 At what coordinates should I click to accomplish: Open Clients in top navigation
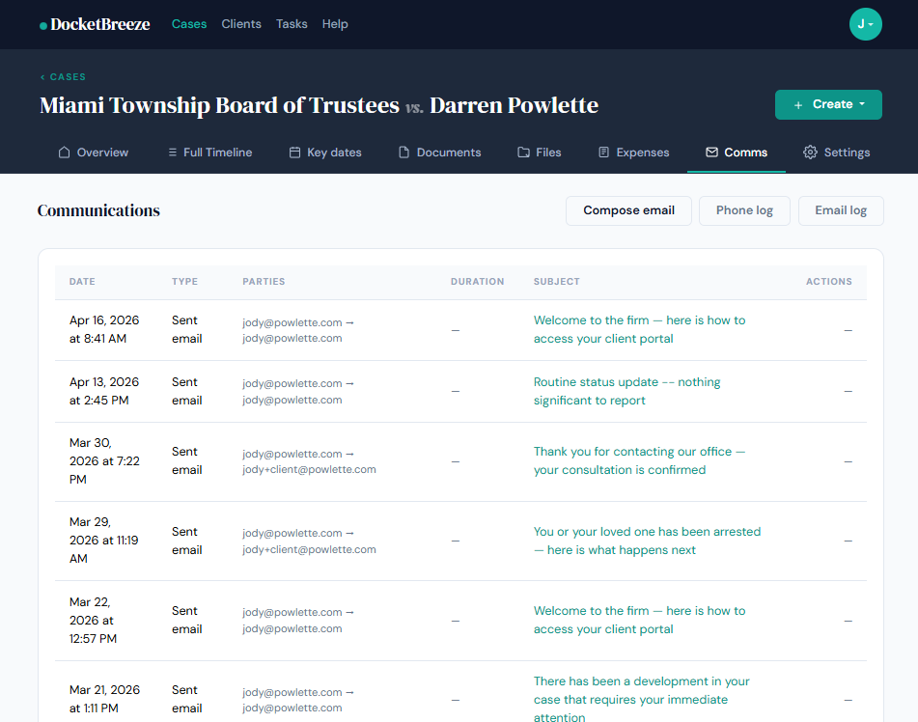pyautogui.click(x=241, y=24)
